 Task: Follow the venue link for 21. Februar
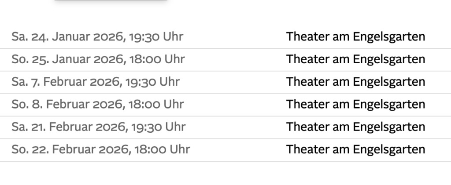point(355,127)
